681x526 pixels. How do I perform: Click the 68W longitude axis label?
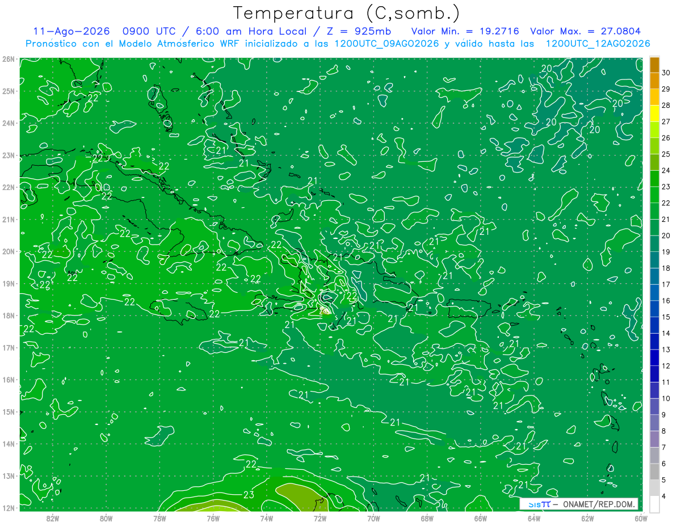427,518
